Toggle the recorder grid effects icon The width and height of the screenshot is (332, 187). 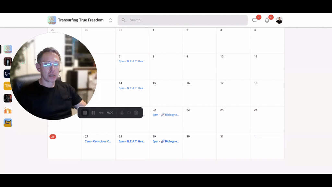coord(122,113)
